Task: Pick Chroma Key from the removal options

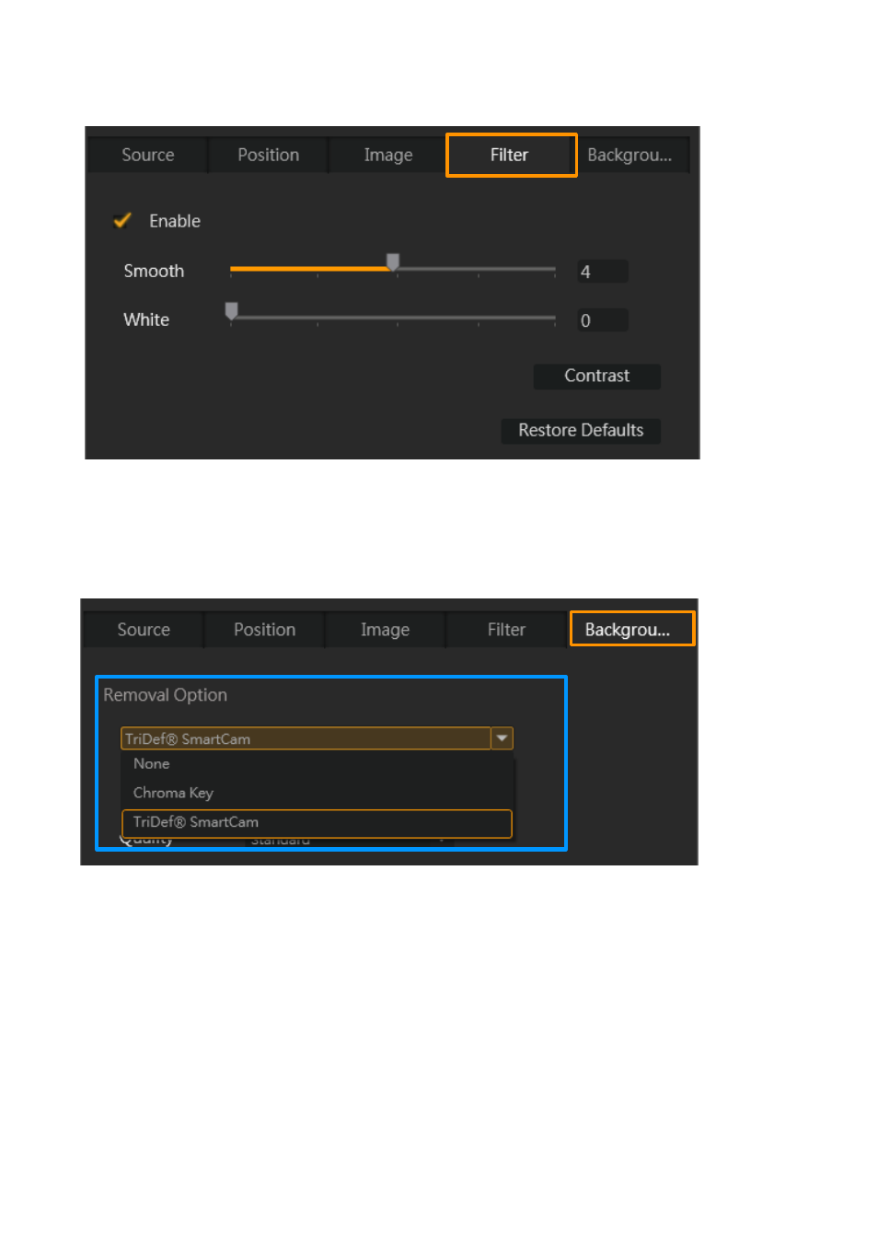Action: click(173, 793)
